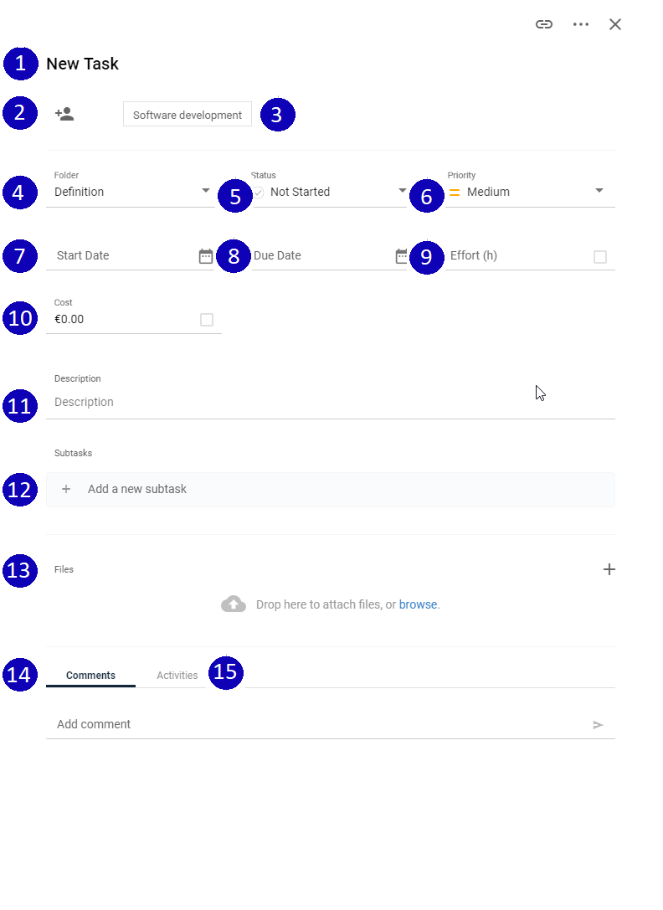This screenshot has height=910, width=663.
Task: Click the Description text field
Action: 331,402
